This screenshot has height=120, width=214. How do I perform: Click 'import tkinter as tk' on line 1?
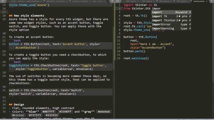(x=140, y=5)
